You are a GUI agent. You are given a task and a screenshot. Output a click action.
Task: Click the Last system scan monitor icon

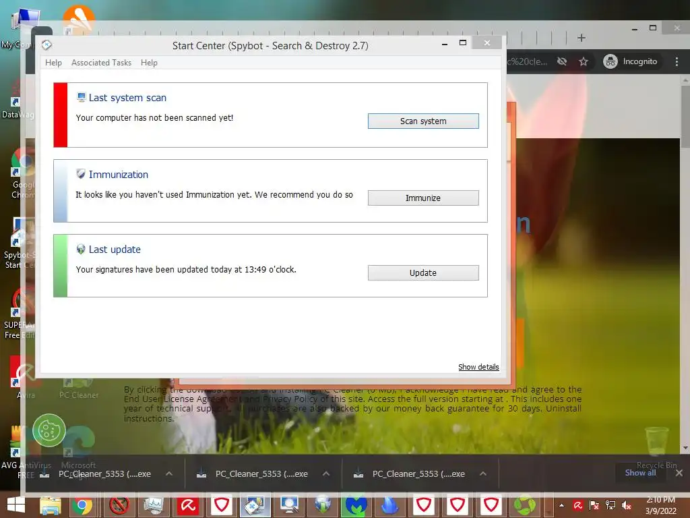tap(81, 97)
